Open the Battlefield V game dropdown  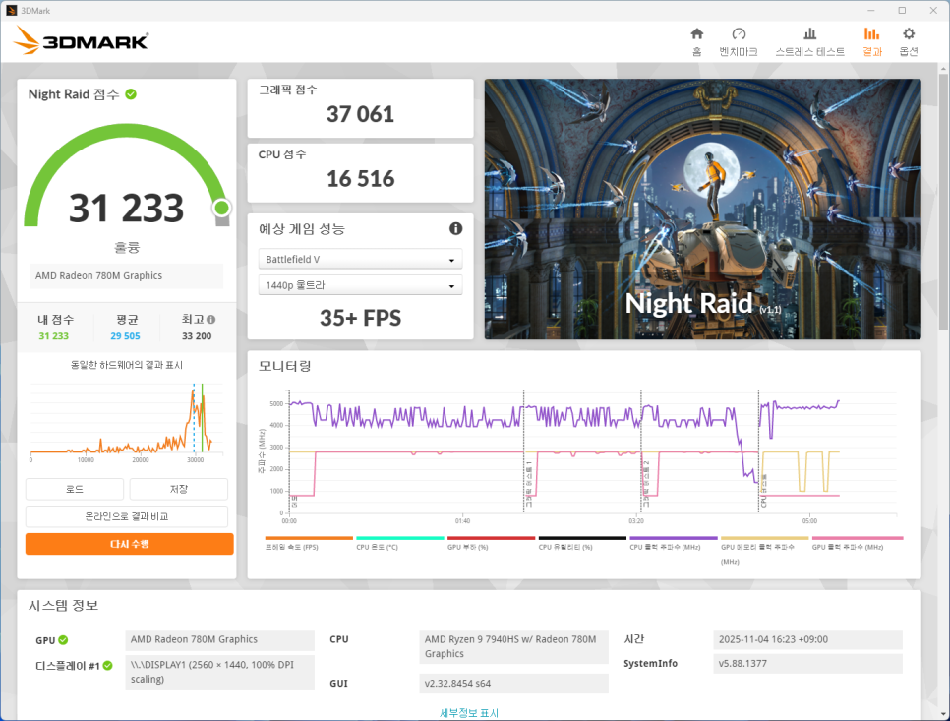[x=360, y=259]
